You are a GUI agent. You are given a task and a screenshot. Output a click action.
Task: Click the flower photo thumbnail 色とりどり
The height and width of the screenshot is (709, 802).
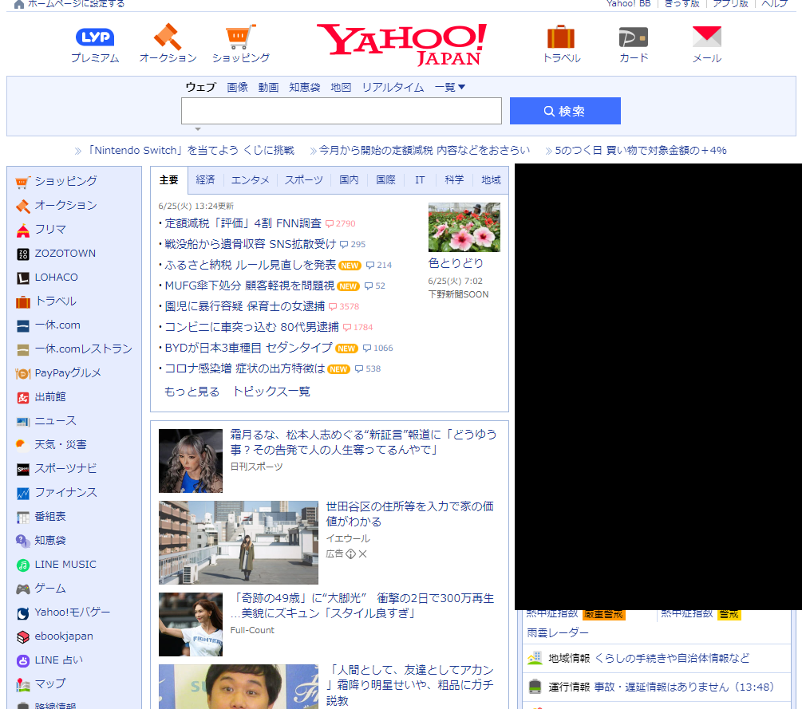click(x=464, y=227)
